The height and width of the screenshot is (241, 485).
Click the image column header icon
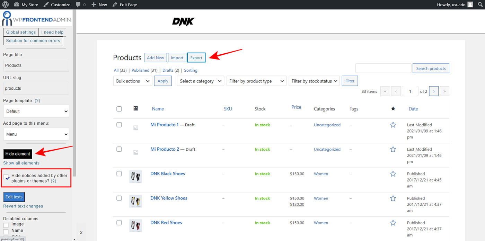[x=136, y=109]
